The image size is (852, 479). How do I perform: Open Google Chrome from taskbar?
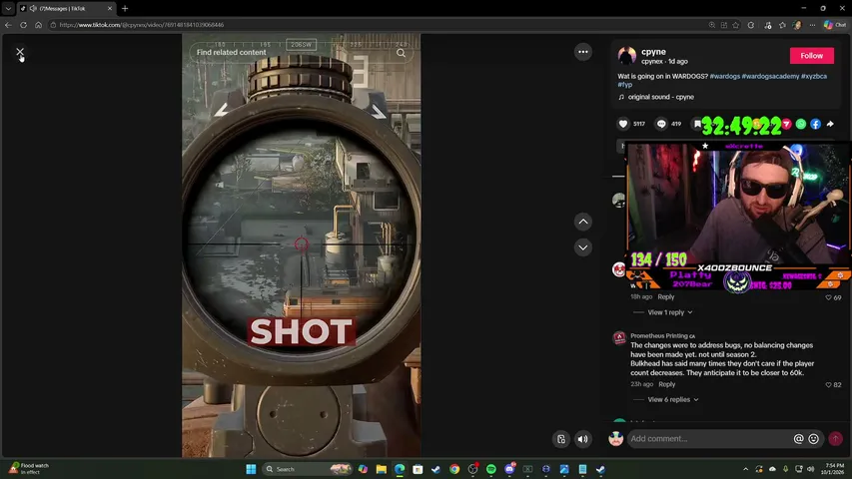tap(454, 469)
